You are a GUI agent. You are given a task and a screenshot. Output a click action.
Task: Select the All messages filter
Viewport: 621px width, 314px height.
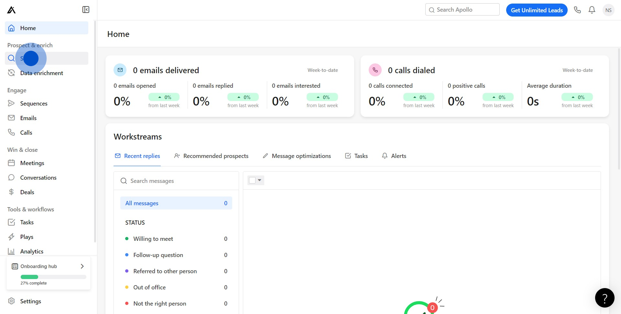(x=176, y=203)
